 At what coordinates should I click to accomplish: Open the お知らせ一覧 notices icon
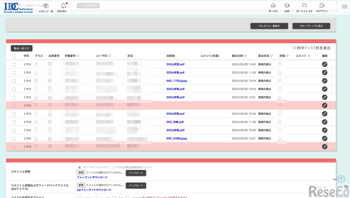(x=46, y=6)
